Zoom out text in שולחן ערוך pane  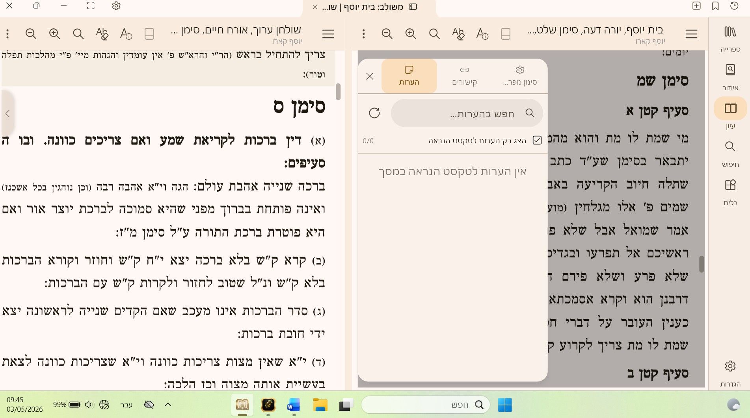pyautogui.click(x=31, y=34)
